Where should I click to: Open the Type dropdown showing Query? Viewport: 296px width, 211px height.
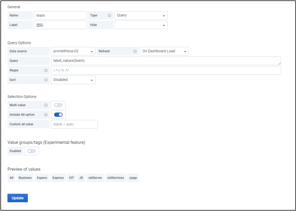pos(141,16)
